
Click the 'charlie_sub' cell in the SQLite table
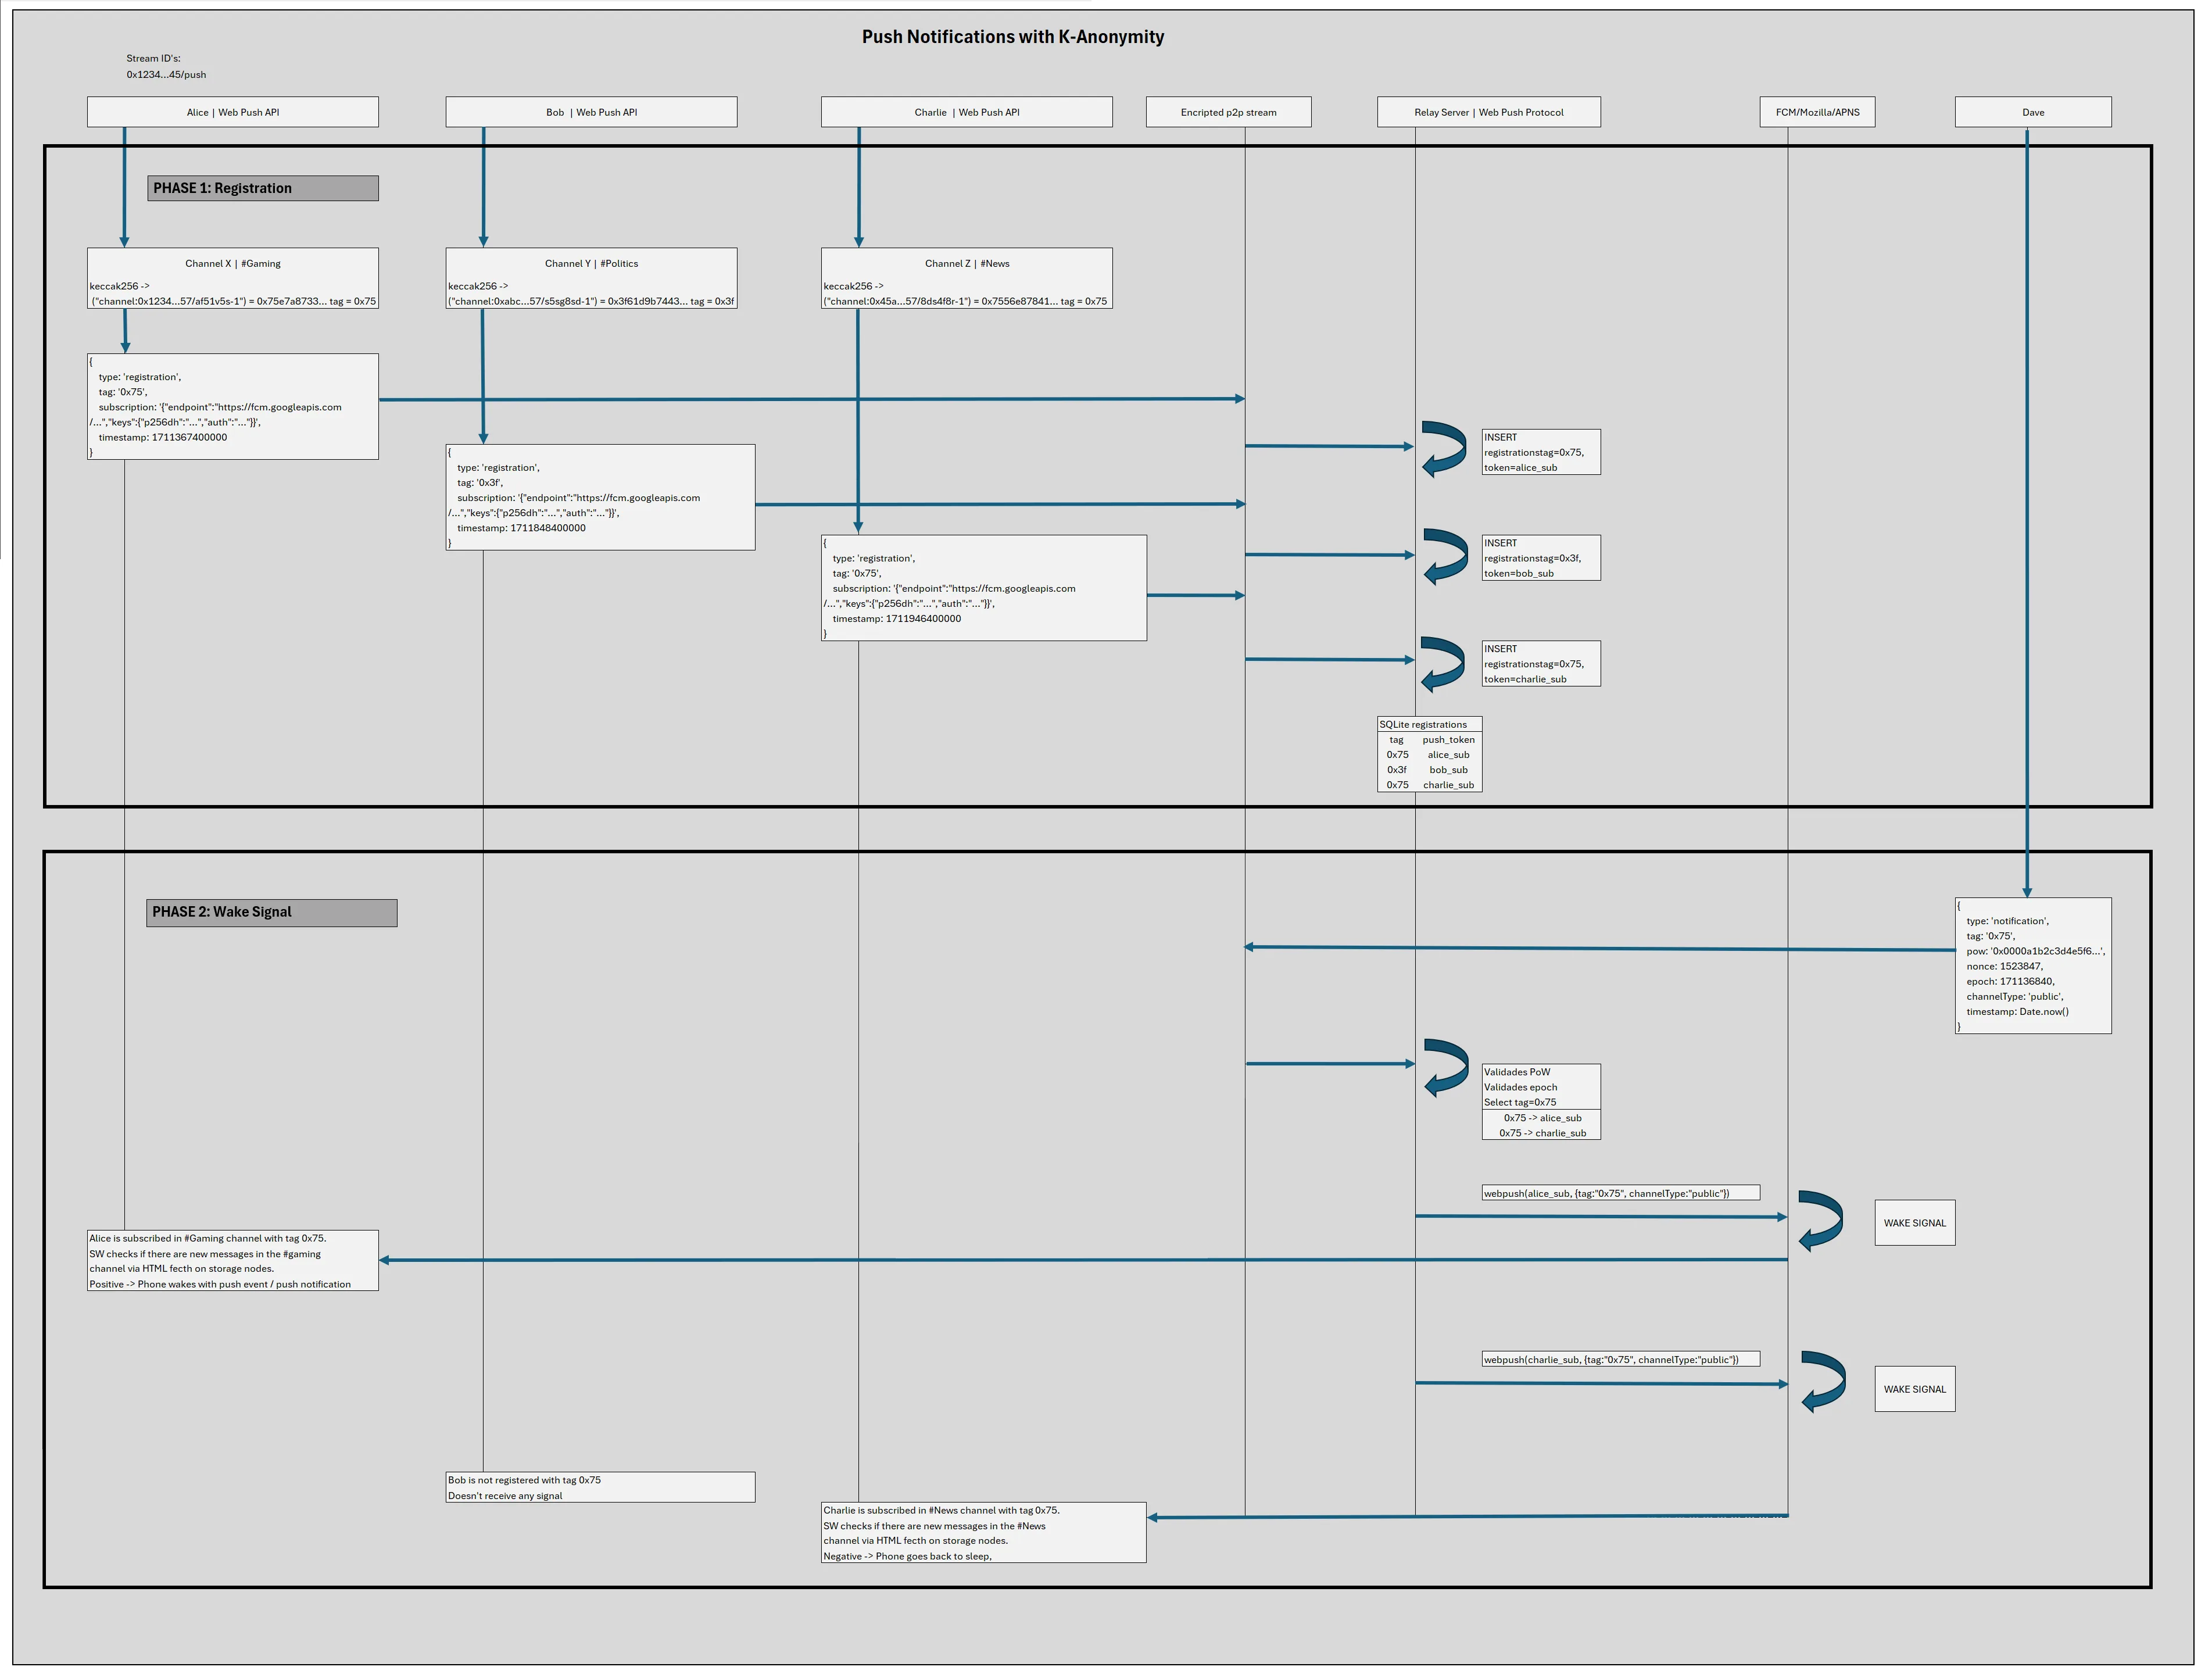(x=1448, y=785)
